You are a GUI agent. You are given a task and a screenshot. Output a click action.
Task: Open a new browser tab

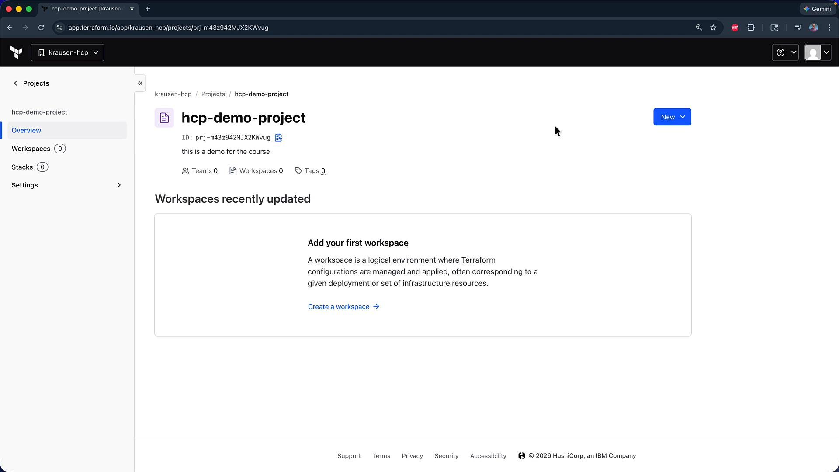(148, 9)
